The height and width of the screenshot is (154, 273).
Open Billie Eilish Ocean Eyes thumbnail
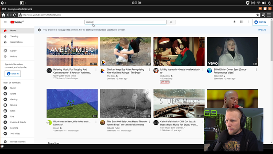click(x=232, y=51)
